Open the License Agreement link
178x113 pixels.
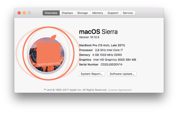tap(120, 90)
